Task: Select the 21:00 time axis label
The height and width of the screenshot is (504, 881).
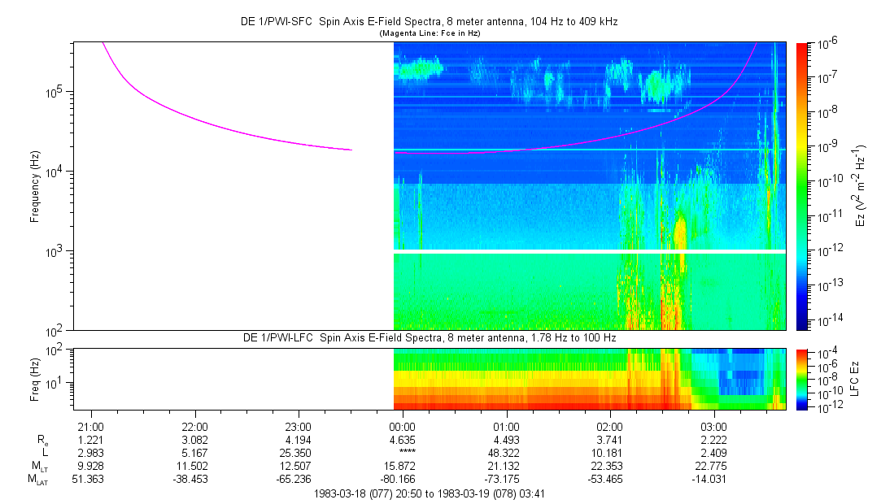Action: coord(90,427)
